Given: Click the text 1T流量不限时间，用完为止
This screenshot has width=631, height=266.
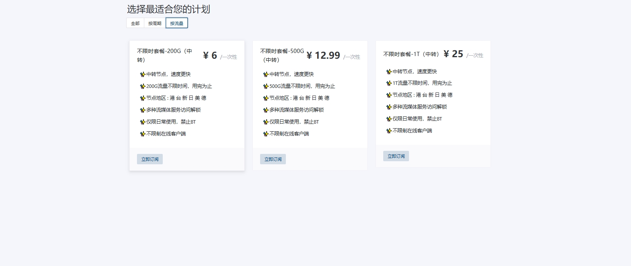Looking at the screenshot, I should click(x=422, y=83).
